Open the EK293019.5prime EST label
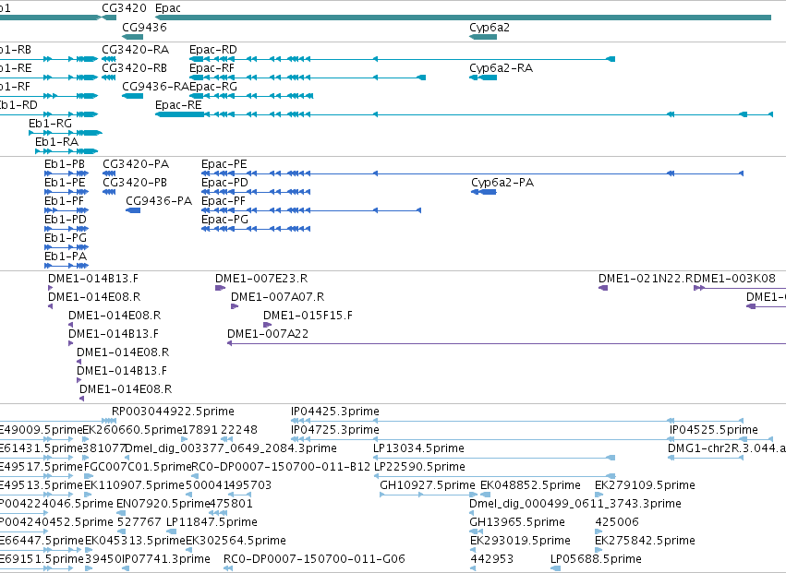Screen dimensions: 786x573 coord(520,541)
